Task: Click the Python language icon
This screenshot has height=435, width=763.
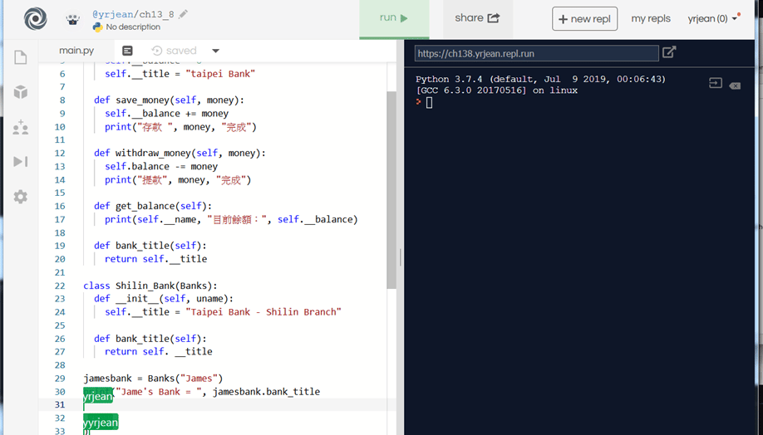Action: pyautogui.click(x=98, y=27)
